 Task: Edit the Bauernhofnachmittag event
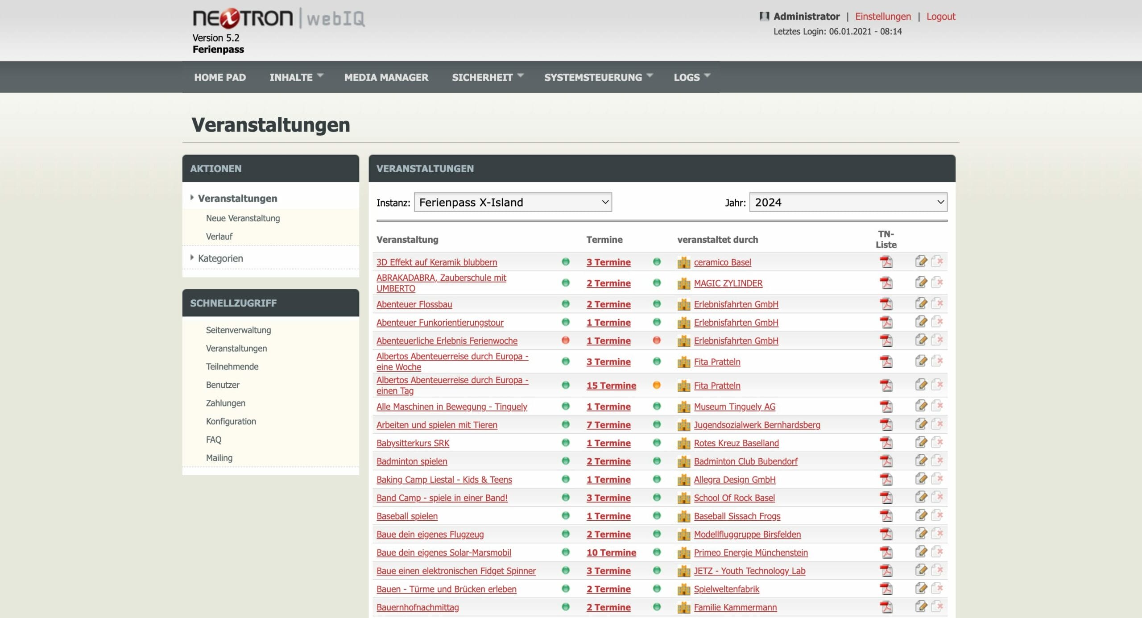tap(921, 607)
